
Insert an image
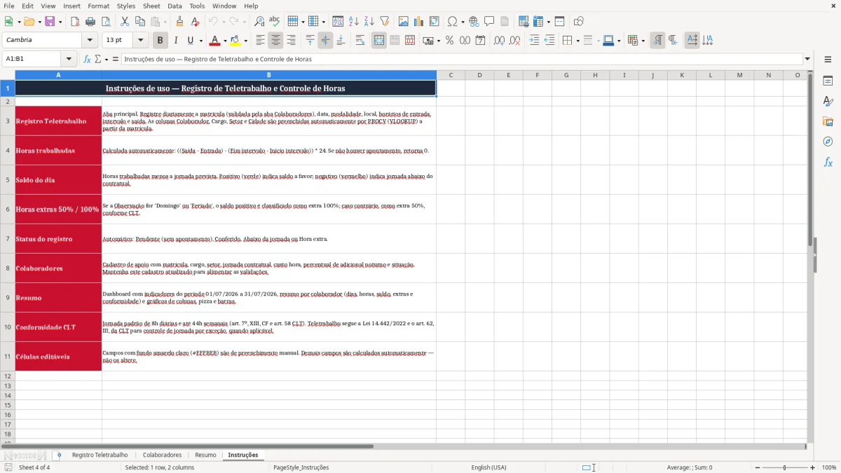[403, 22]
